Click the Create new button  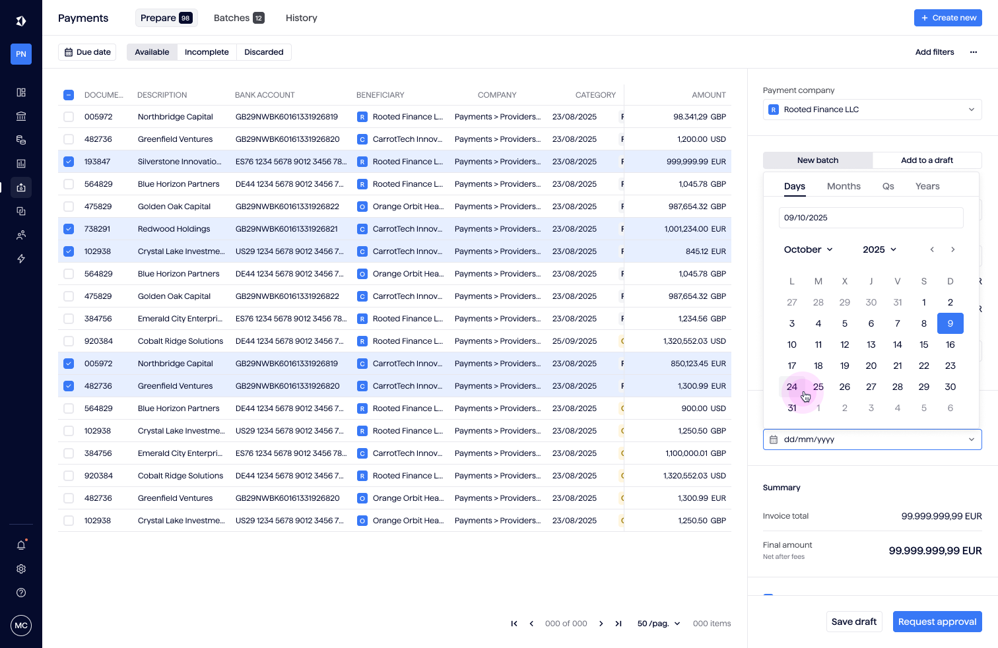pos(948,18)
